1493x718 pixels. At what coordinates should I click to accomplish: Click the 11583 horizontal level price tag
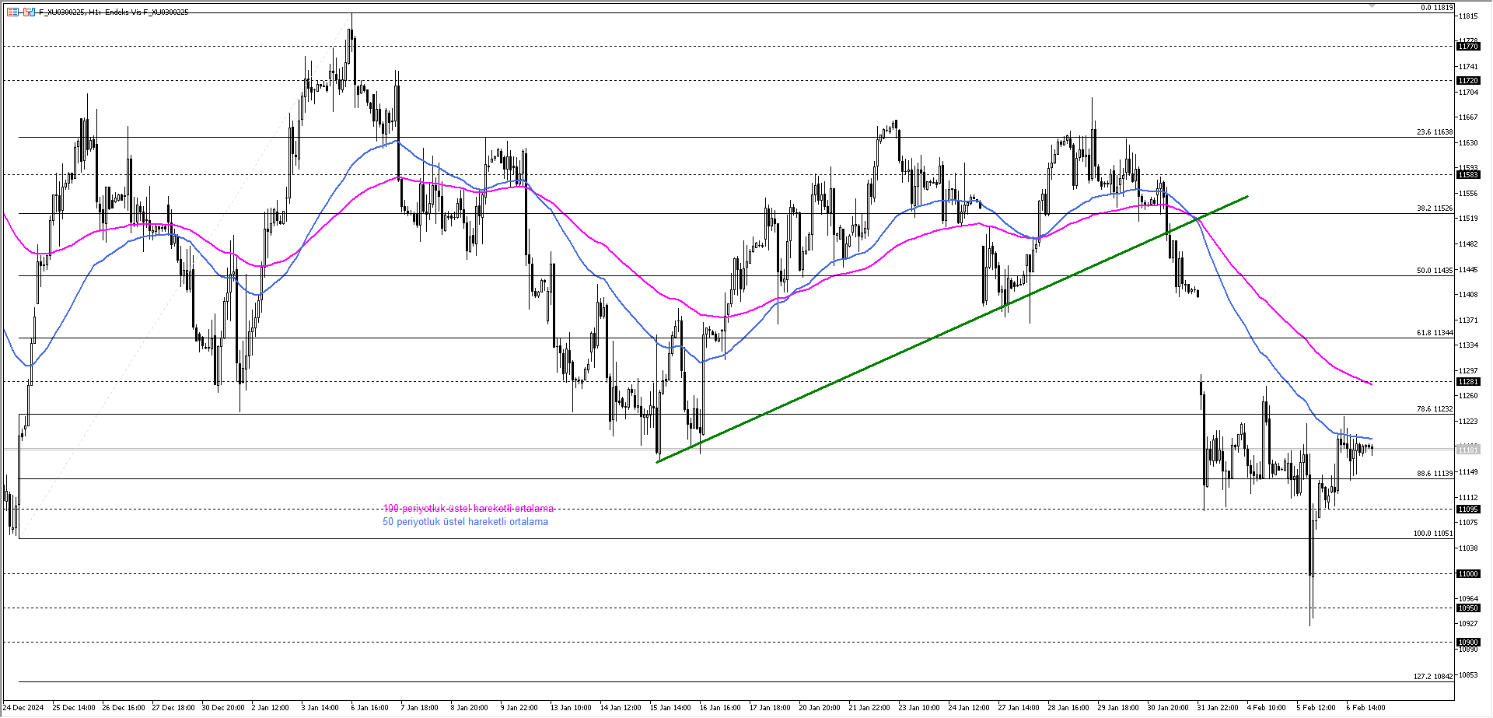(1468, 175)
